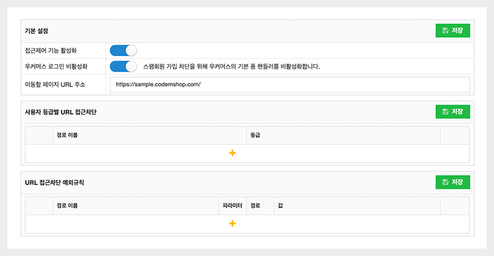
Task: Click 경로 이름 header in user-grade table
Action: tap(67, 134)
